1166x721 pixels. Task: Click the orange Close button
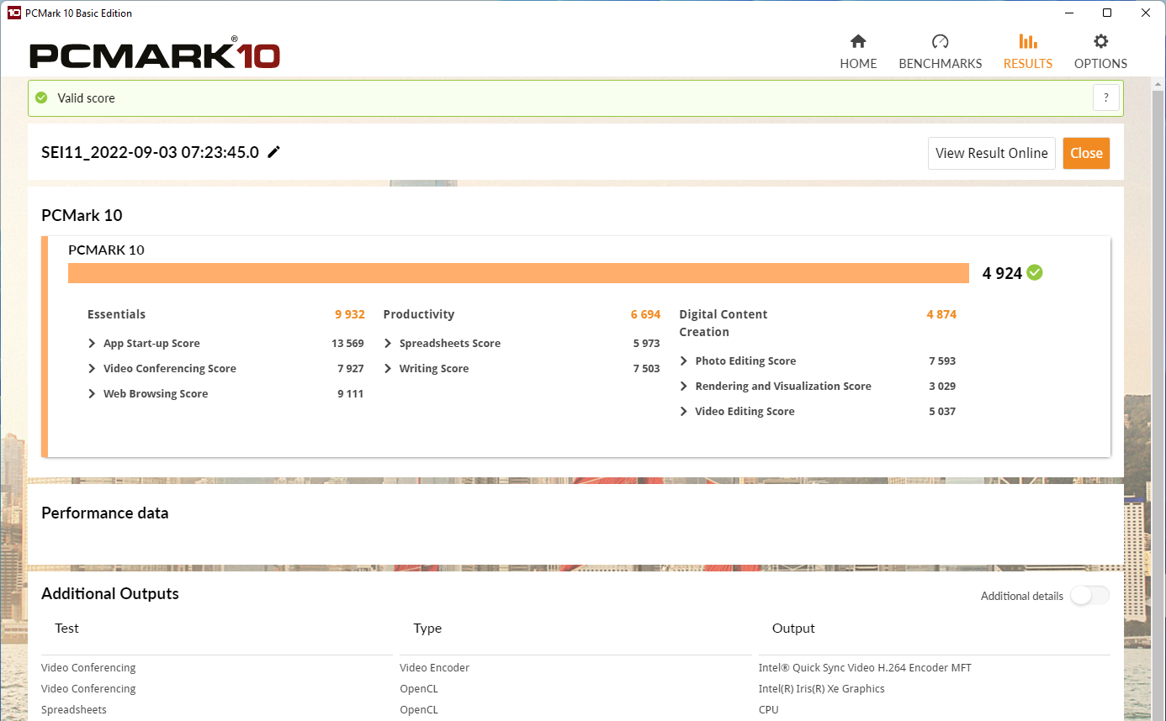pyautogui.click(x=1086, y=153)
